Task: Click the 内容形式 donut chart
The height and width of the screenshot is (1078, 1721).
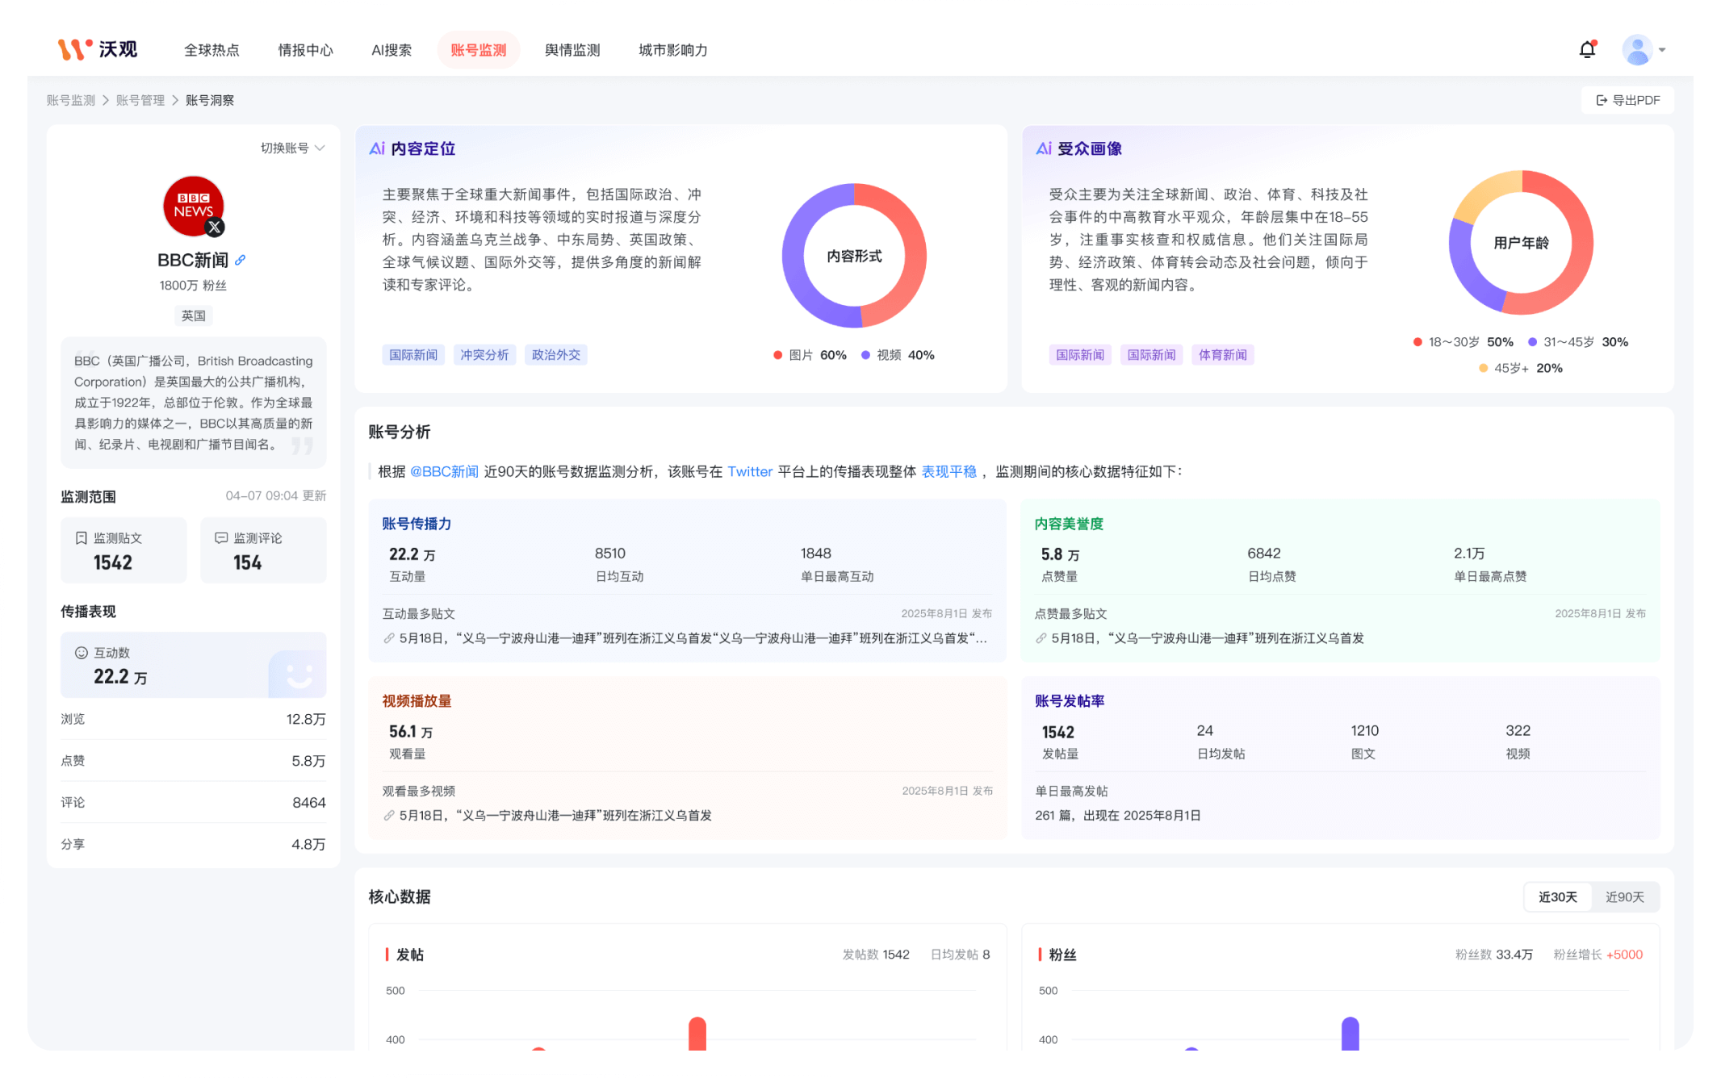Action: [854, 256]
